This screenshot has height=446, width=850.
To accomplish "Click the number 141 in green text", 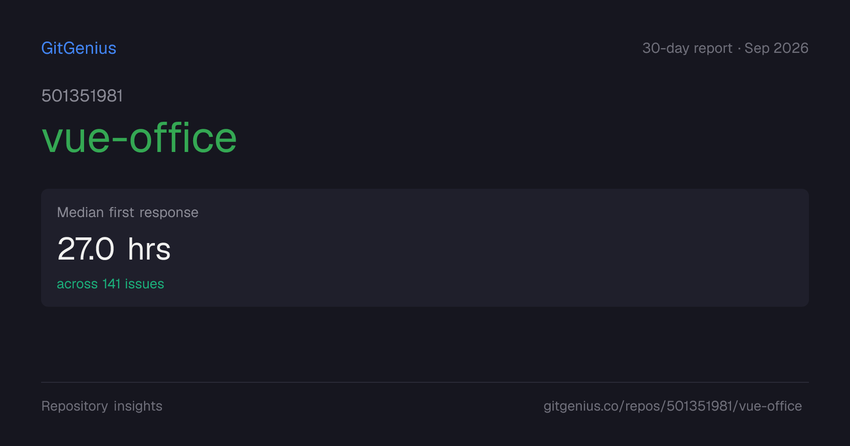I will point(111,284).
